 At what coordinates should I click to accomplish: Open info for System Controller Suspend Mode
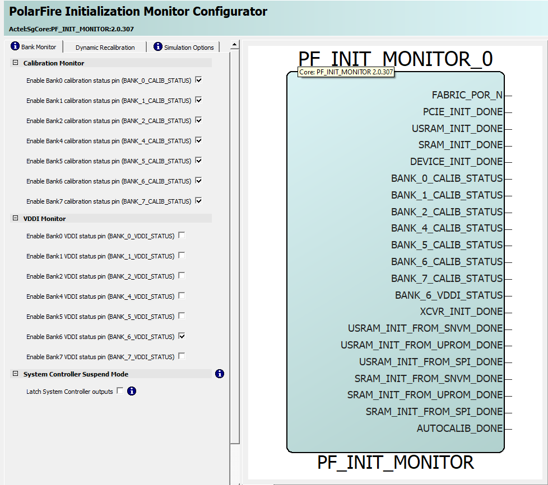[x=220, y=374]
